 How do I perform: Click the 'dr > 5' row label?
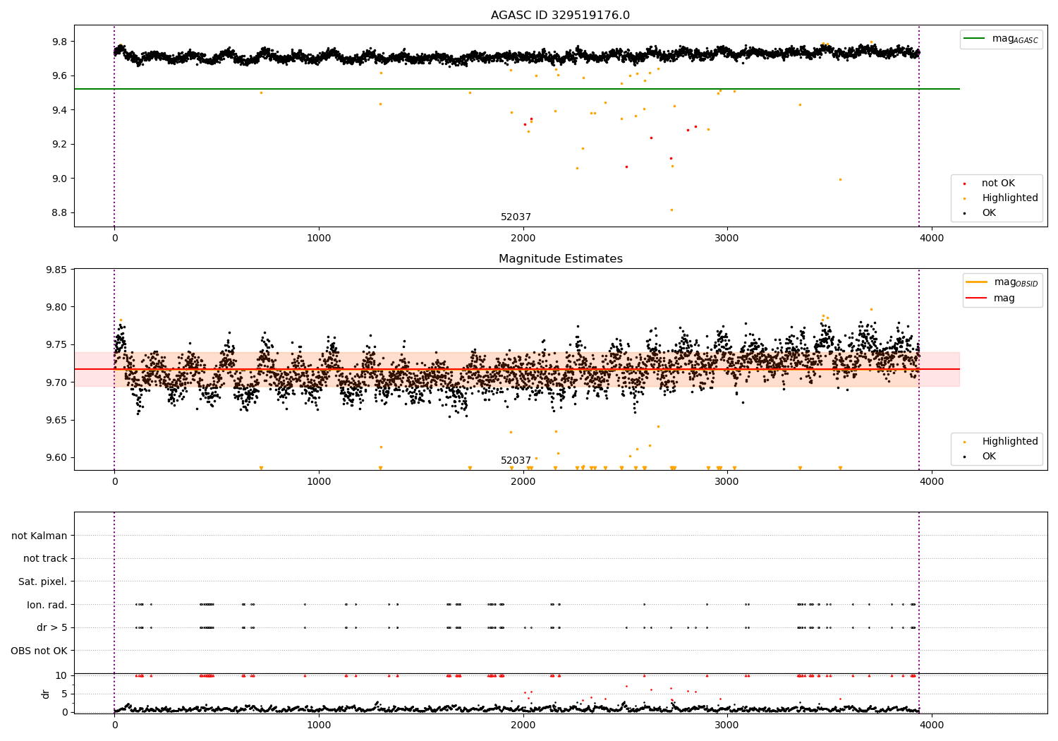[52, 627]
